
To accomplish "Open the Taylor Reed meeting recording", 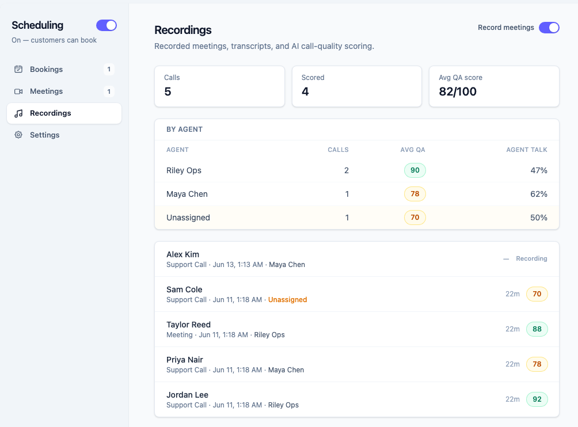I will [x=357, y=329].
